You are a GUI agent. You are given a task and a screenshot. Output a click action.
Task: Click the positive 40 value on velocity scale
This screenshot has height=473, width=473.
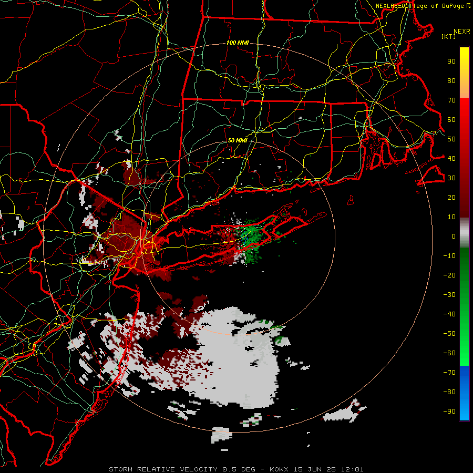[451, 158]
